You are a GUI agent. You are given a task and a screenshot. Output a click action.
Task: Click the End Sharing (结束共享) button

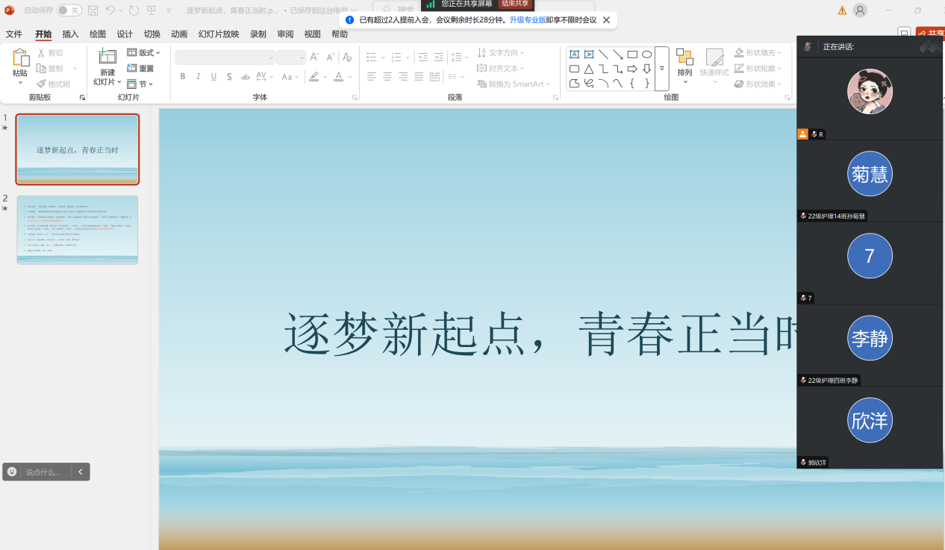(515, 4)
